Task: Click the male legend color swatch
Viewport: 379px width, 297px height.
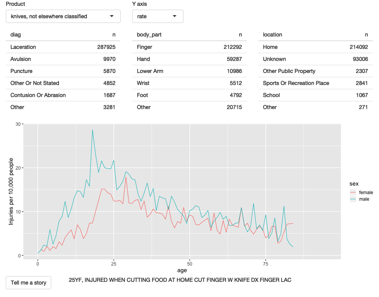Action: coord(353,199)
